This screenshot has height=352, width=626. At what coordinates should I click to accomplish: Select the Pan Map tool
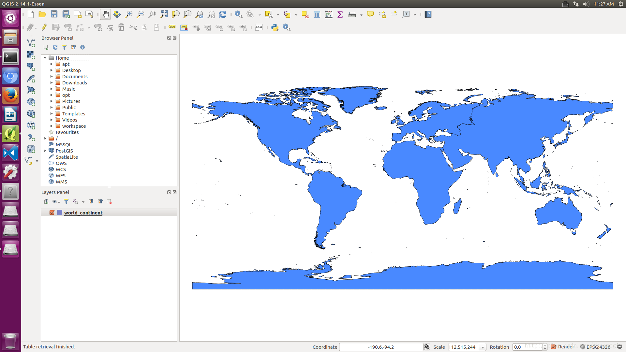click(x=105, y=14)
